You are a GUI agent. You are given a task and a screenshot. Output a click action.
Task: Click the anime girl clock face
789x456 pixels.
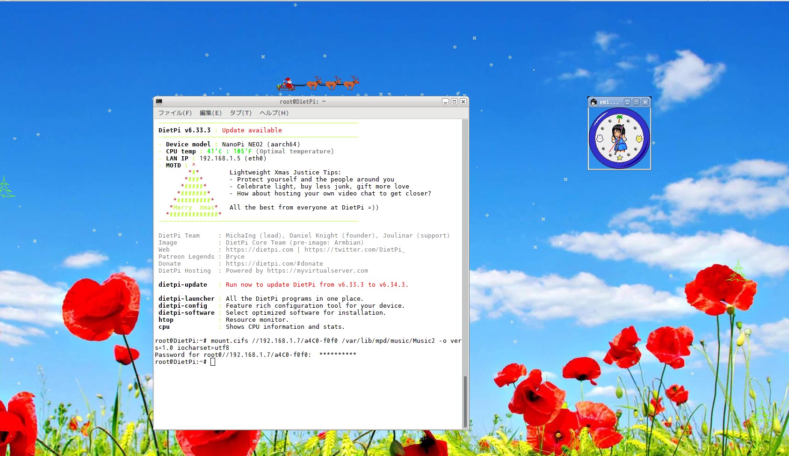click(619, 138)
